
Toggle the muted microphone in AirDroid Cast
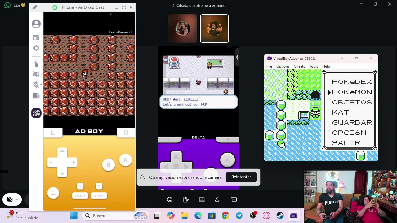36,85
